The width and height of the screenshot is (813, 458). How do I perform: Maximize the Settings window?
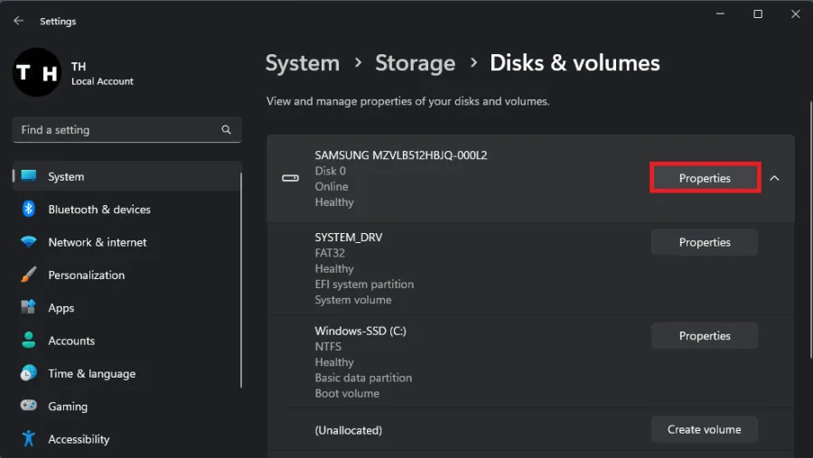point(758,14)
